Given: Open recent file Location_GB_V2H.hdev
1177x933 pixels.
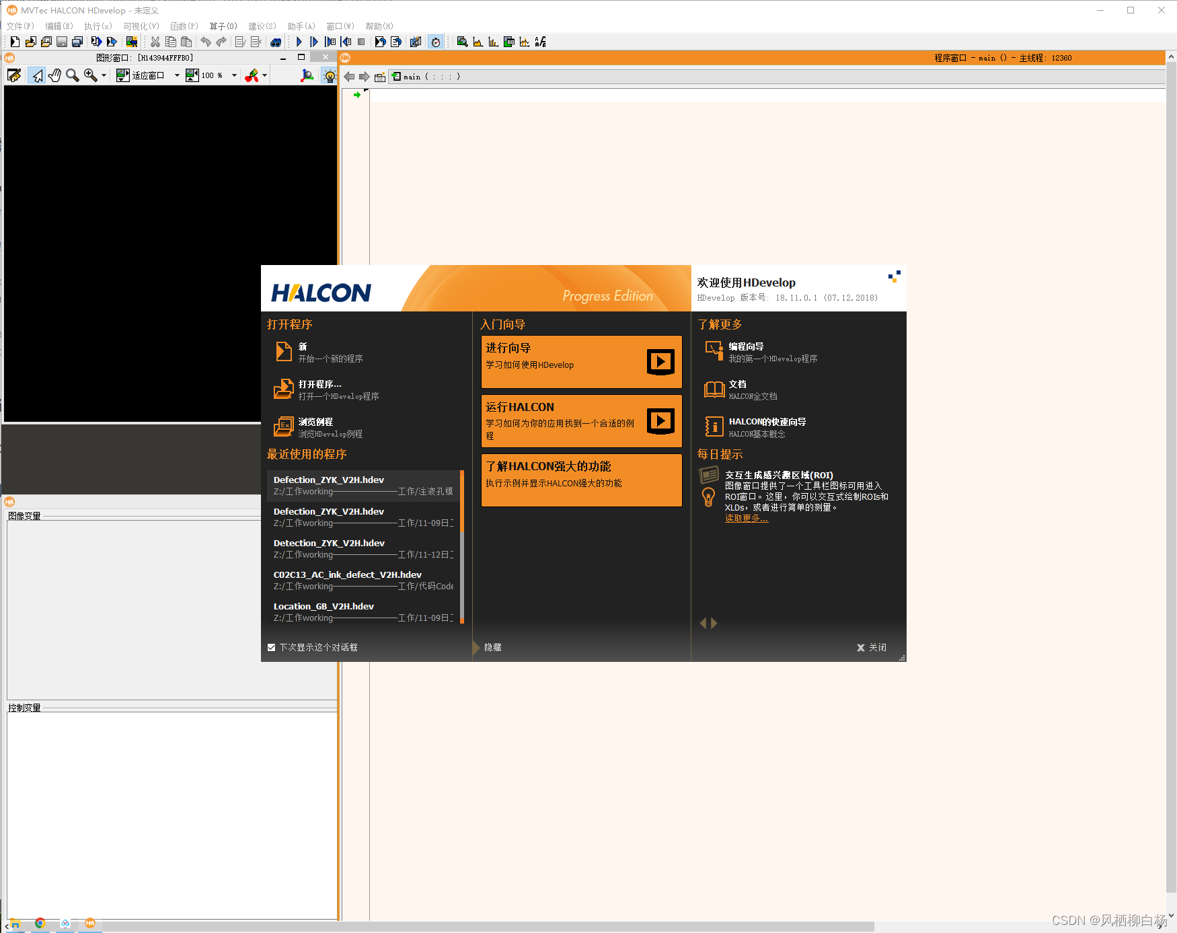Looking at the screenshot, I should pyautogui.click(x=363, y=612).
